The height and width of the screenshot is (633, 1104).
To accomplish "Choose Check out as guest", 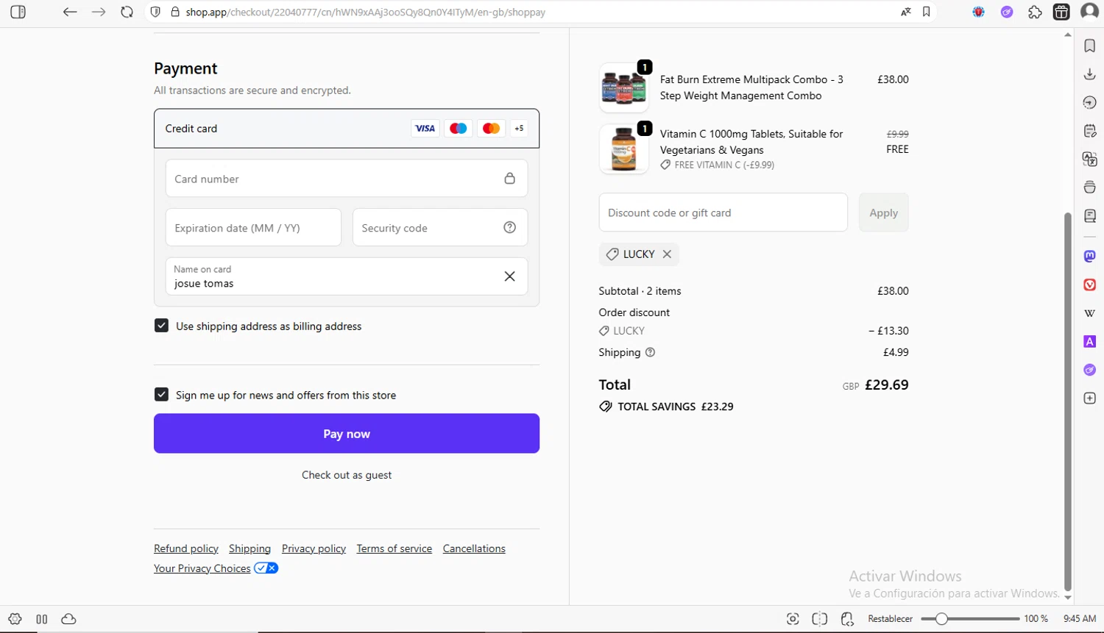I will 347,475.
